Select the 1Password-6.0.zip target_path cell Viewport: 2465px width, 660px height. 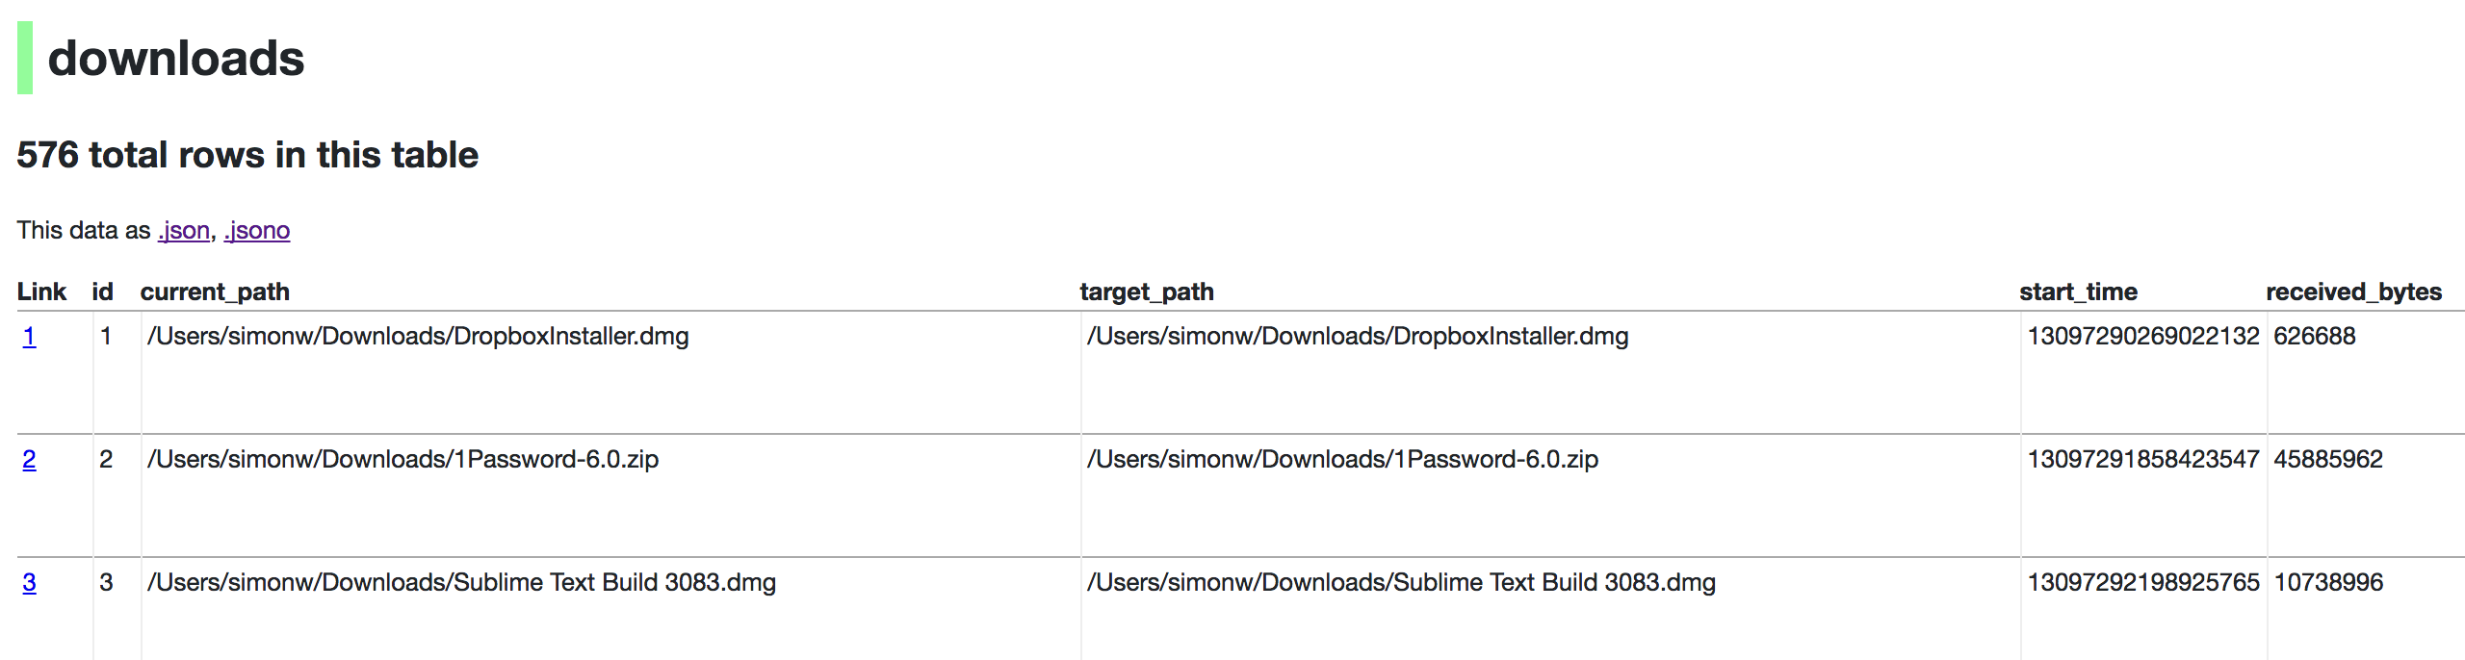coord(1342,460)
